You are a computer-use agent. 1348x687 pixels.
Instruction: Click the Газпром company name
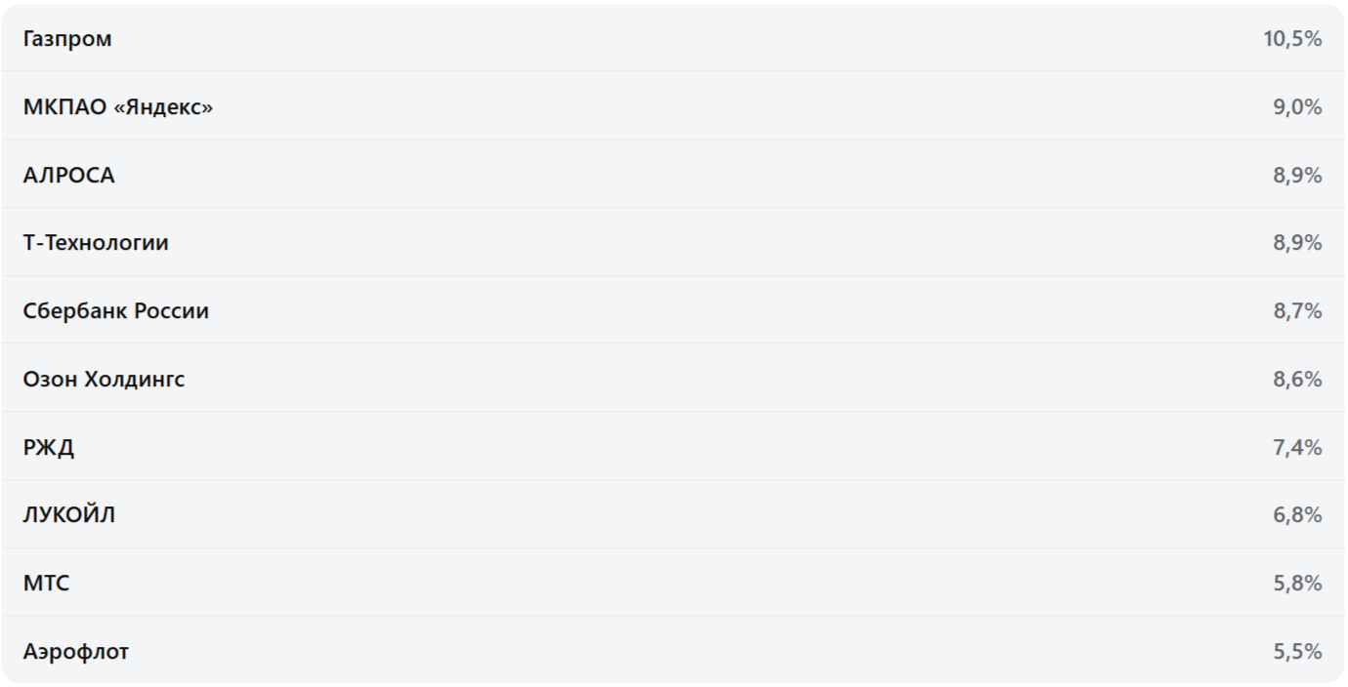pos(67,39)
